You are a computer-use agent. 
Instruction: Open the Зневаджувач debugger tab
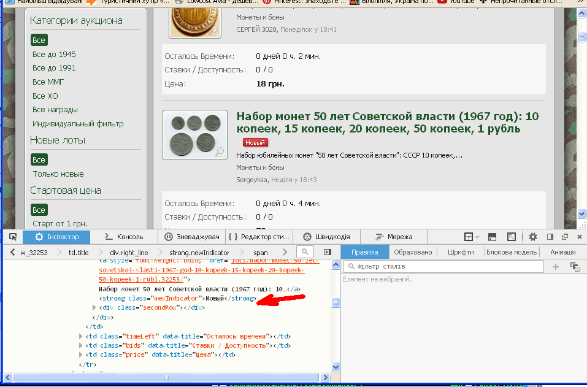192,237
